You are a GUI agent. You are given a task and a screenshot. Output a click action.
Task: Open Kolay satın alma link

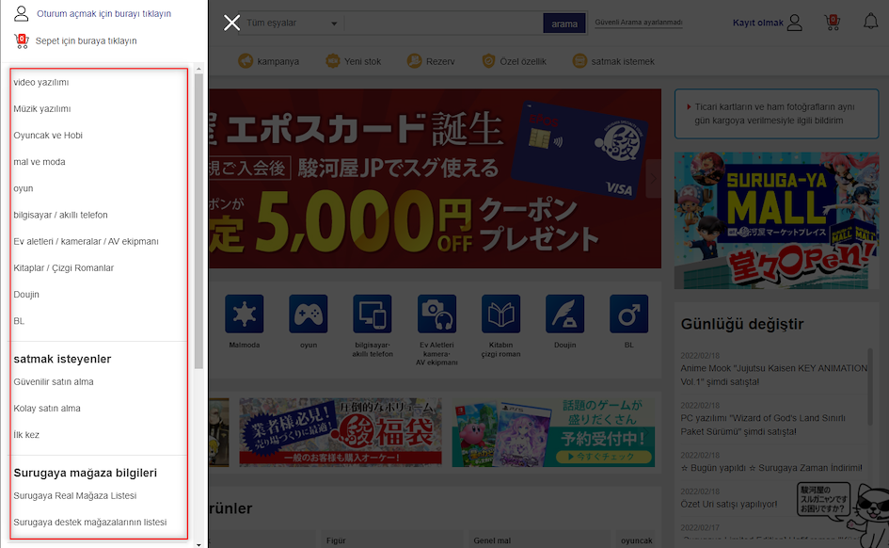(x=47, y=409)
